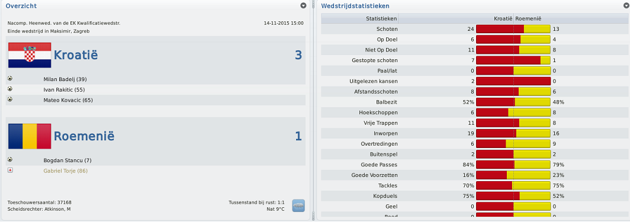Open the Roemenië team name link
This screenshot has width=630, height=222.
(84, 136)
